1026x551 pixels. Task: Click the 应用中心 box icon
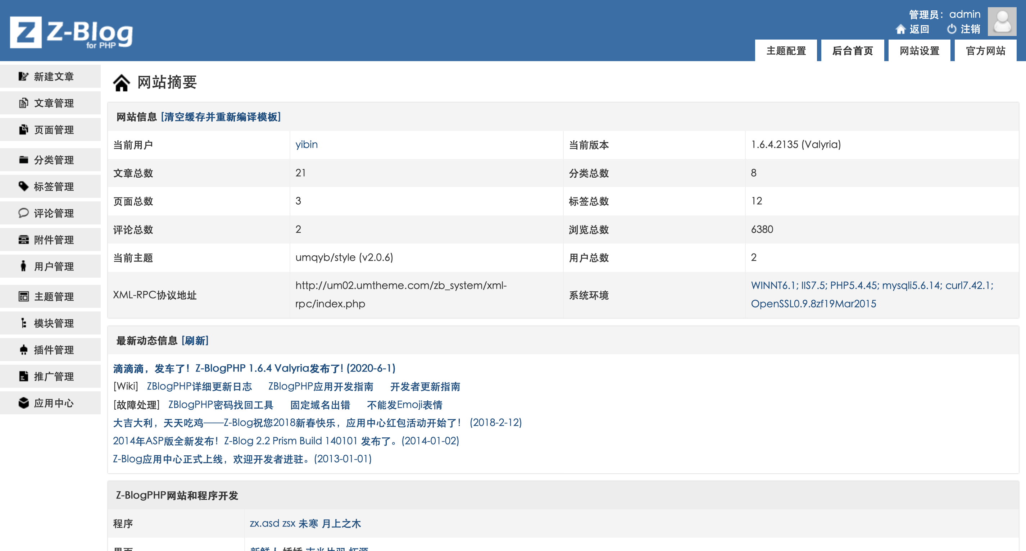(x=23, y=403)
